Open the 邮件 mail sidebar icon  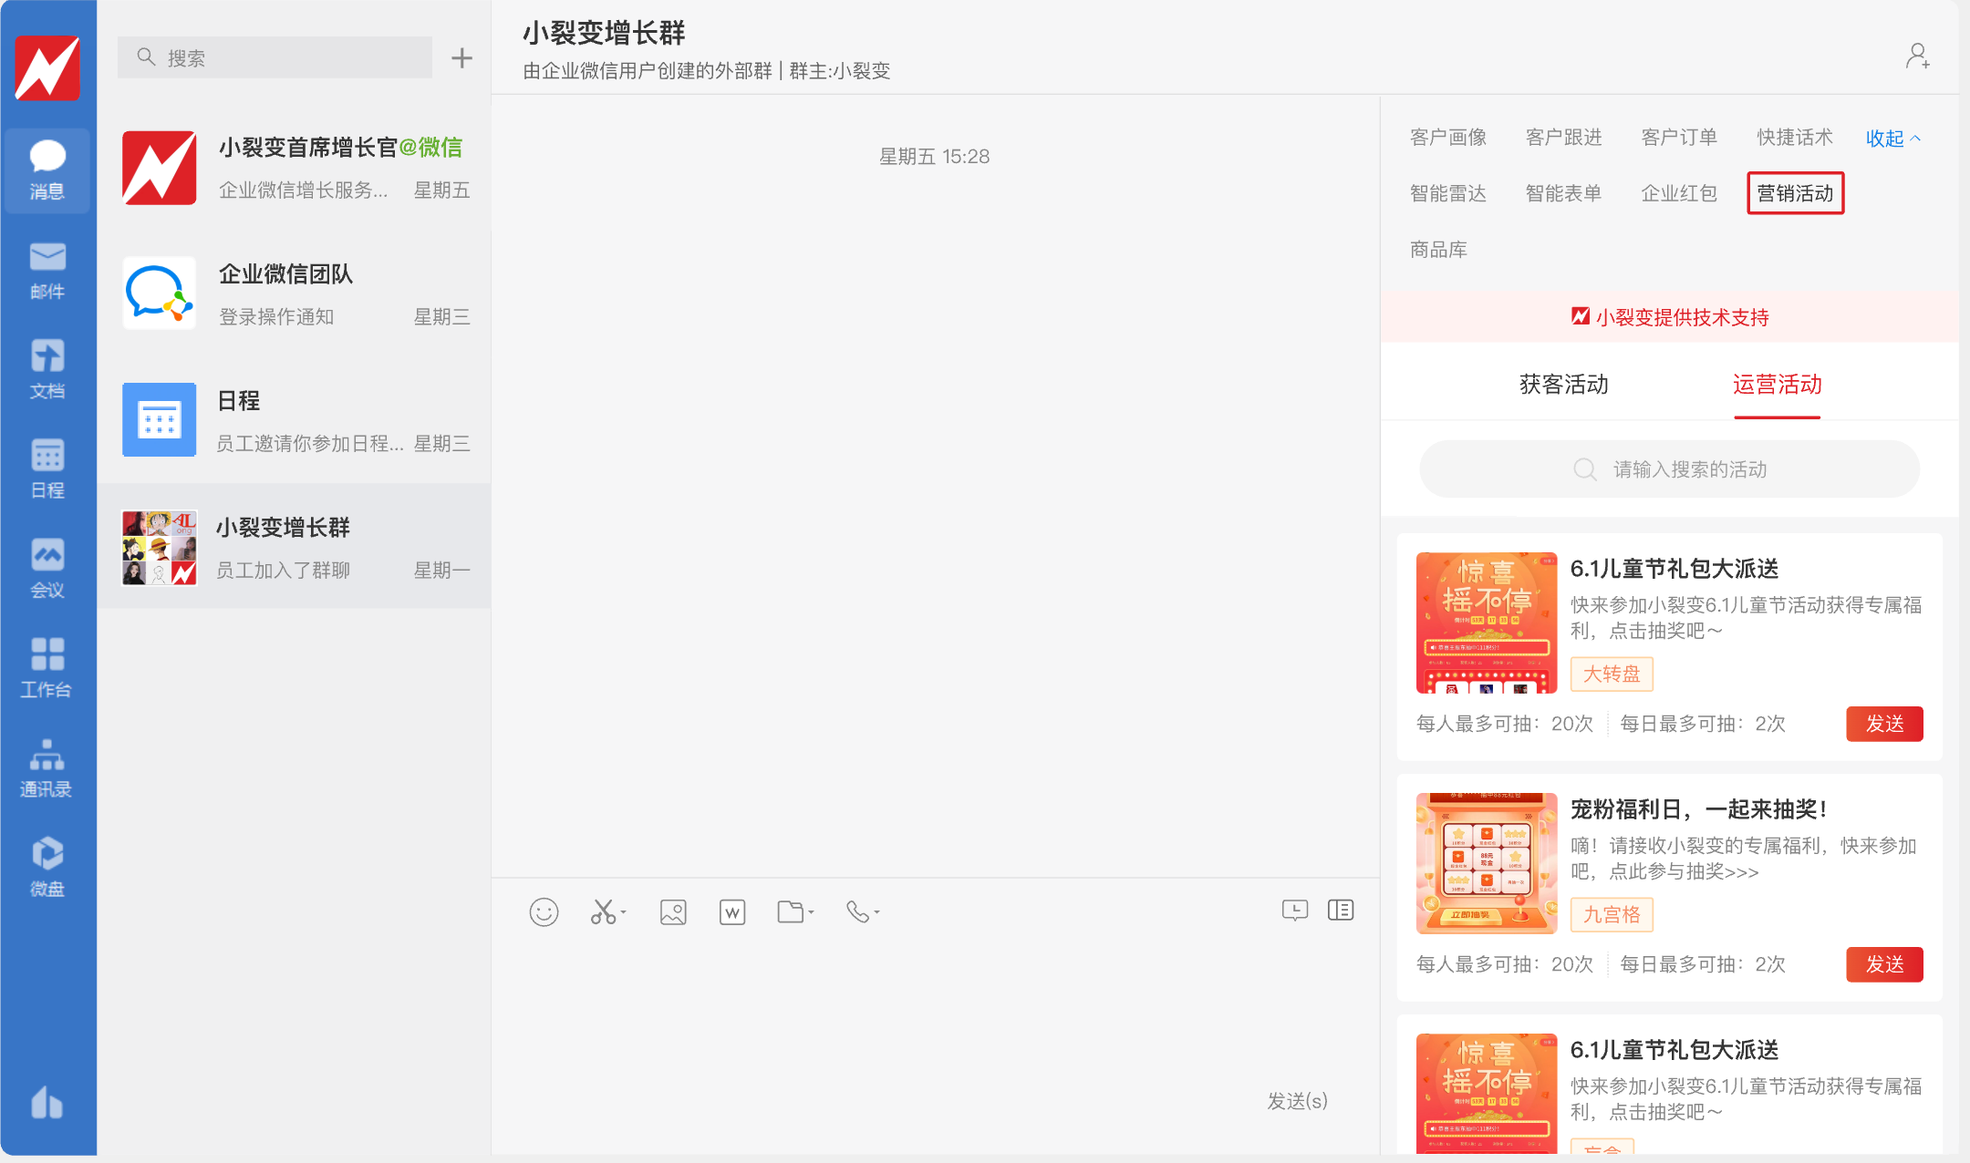click(x=47, y=270)
